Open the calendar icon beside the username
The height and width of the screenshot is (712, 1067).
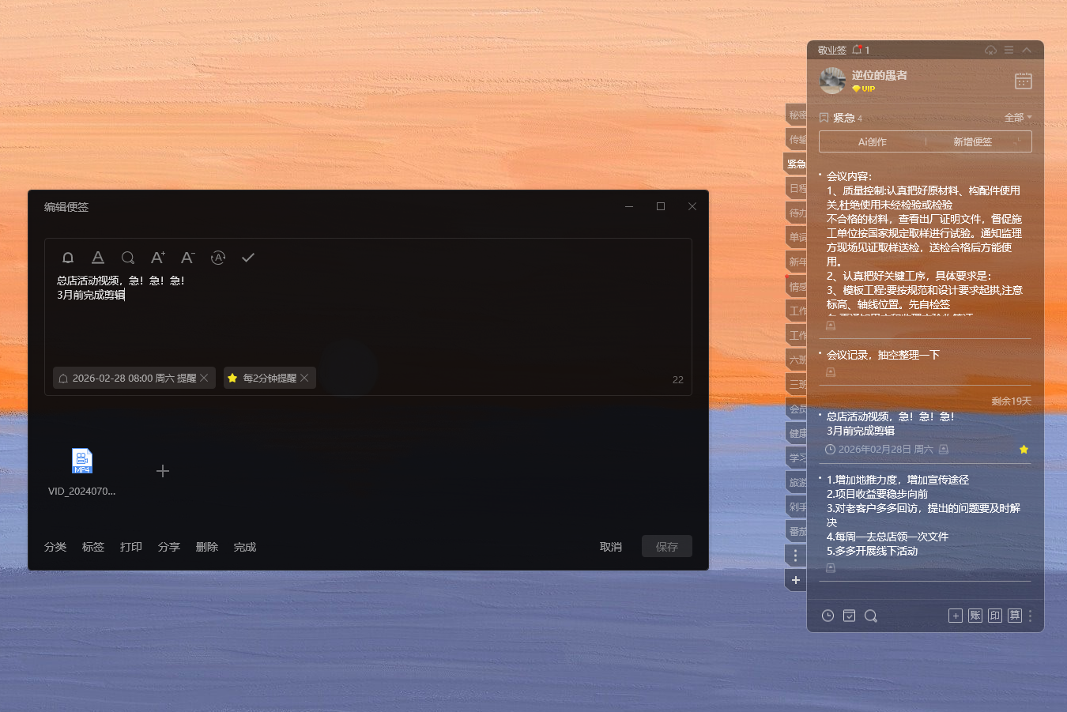click(1023, 81)
